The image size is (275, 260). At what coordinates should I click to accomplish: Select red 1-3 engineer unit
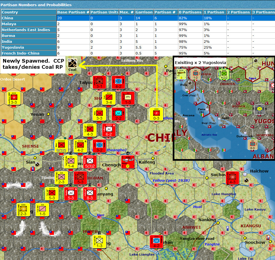click(x=128, y=98)
